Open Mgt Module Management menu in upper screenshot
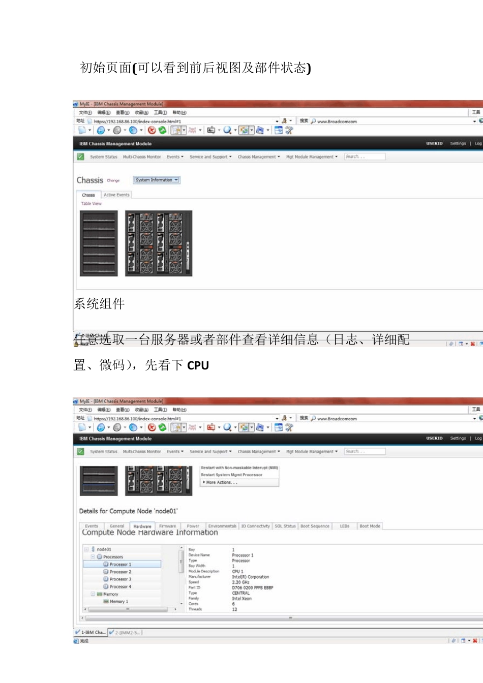 click(x=312, y=157)
